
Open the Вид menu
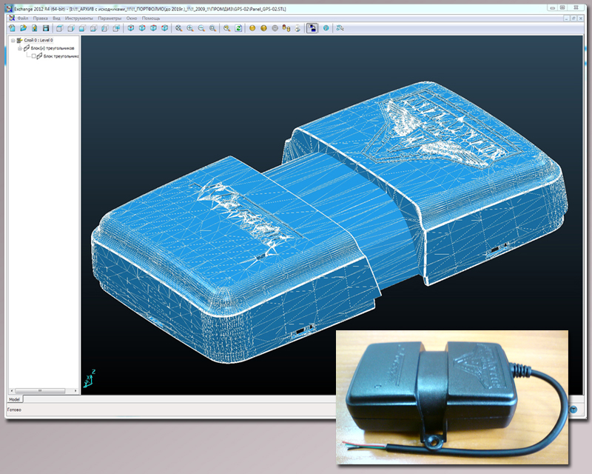pos(56,18)
